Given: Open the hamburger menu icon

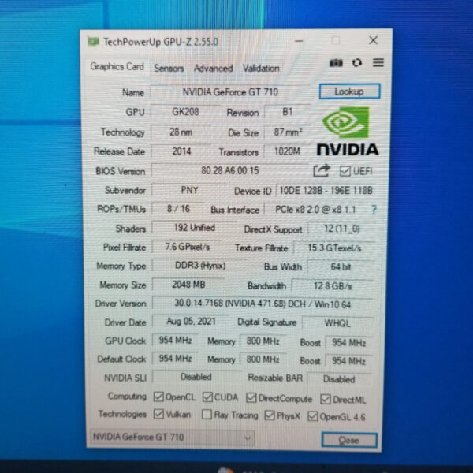Looking at the screenshot, I should pos(378,62).
